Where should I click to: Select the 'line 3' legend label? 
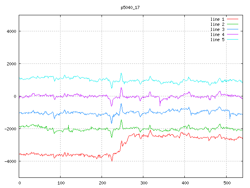click(x=217, y=29)
